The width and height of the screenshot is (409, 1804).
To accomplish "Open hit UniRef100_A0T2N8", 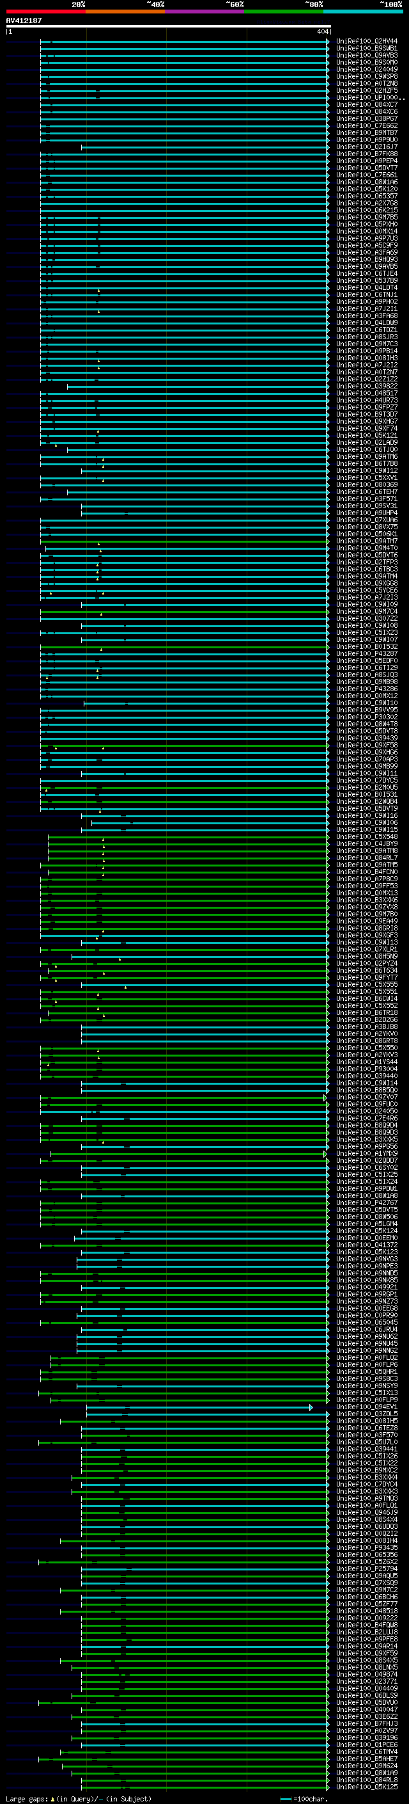I will [366, 83].
